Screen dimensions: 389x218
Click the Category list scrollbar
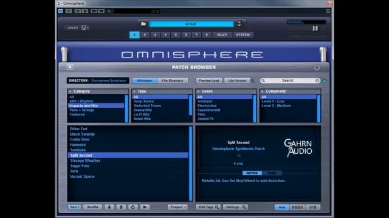[126, 108]
